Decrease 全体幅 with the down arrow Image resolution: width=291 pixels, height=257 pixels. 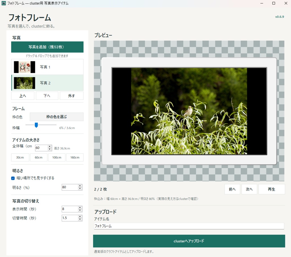click(x=50, y=149)
